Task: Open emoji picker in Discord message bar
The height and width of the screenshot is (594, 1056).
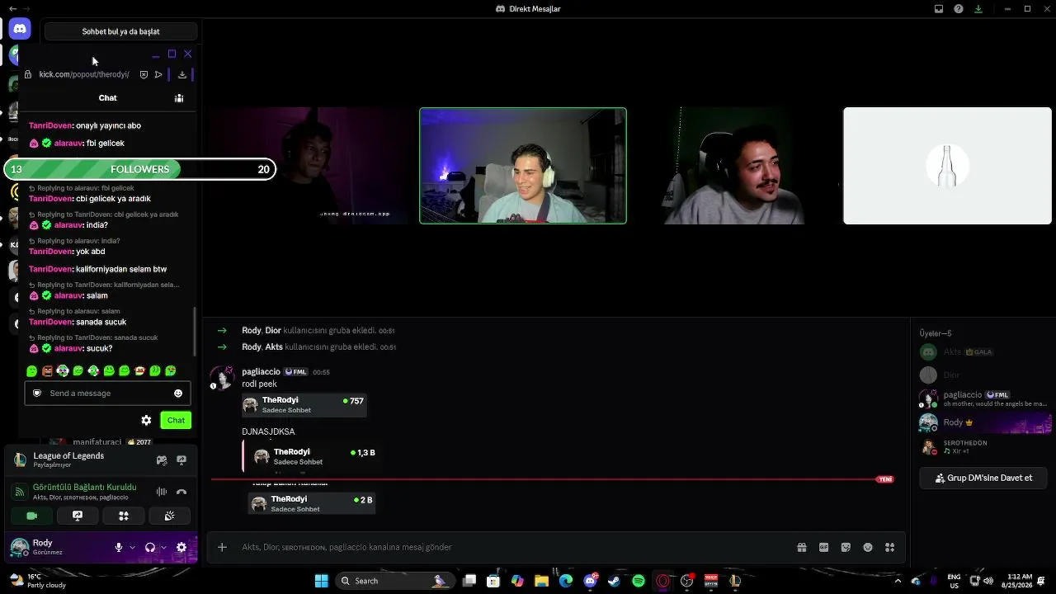Action: (x=868, y=547)
